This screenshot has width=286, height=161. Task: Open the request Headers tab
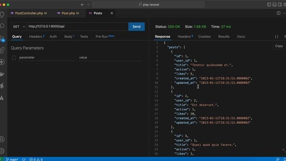pos(37,37)
